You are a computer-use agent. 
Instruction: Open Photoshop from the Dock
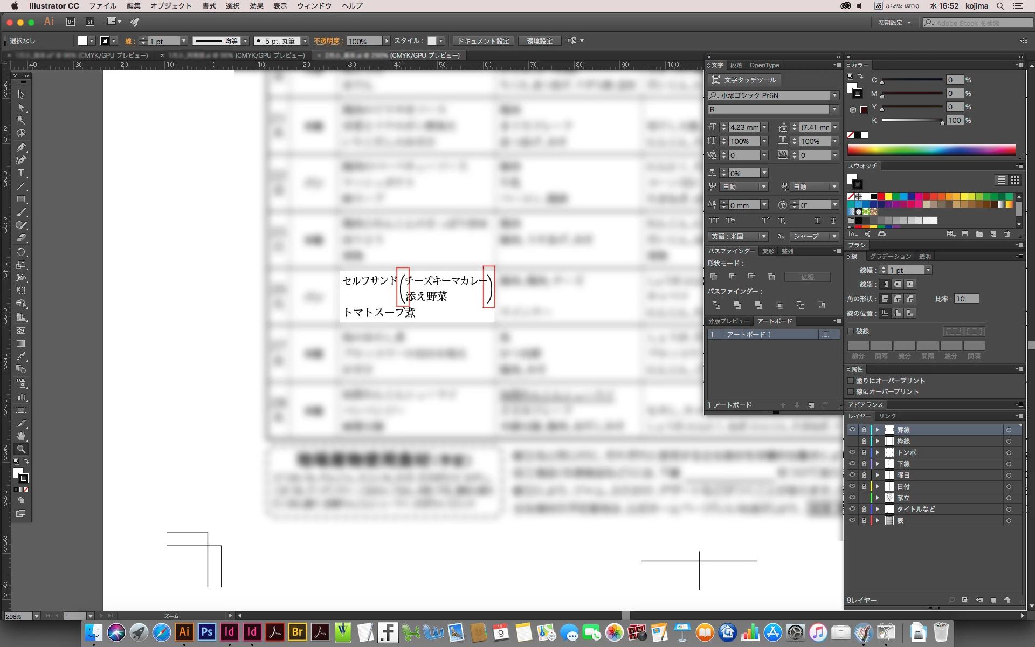(x=206, y=632)
